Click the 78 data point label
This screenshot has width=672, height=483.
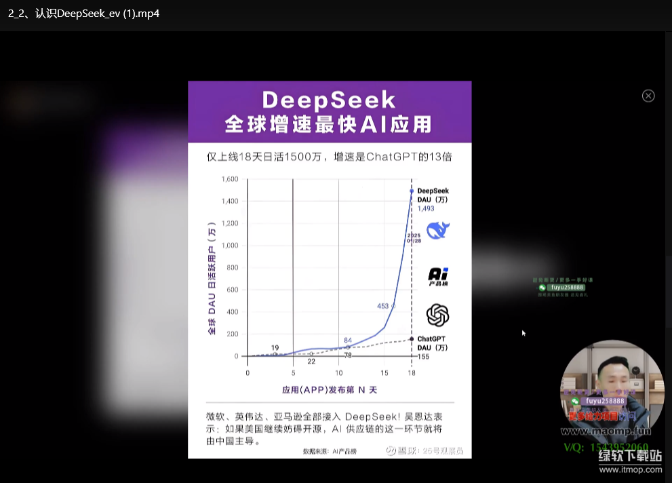348,355
